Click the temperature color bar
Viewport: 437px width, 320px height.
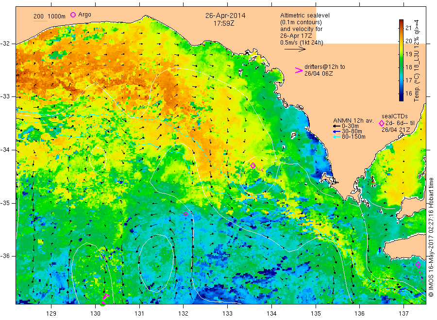coord(402,60)
